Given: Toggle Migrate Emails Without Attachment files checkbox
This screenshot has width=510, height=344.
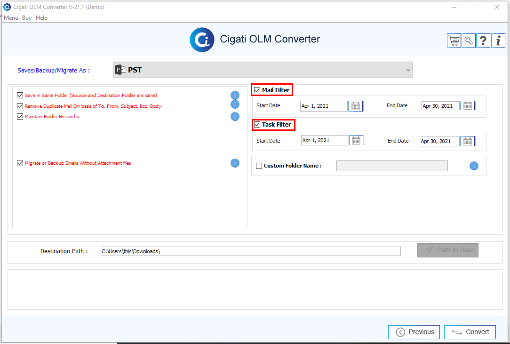Looking at the screenshot, I should [20, 163].
